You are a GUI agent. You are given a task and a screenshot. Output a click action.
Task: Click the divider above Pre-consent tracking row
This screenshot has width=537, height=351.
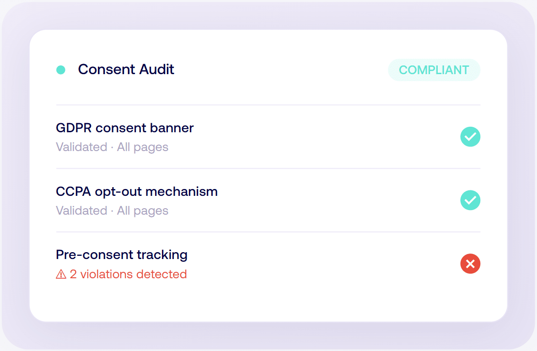pos(268,232)
